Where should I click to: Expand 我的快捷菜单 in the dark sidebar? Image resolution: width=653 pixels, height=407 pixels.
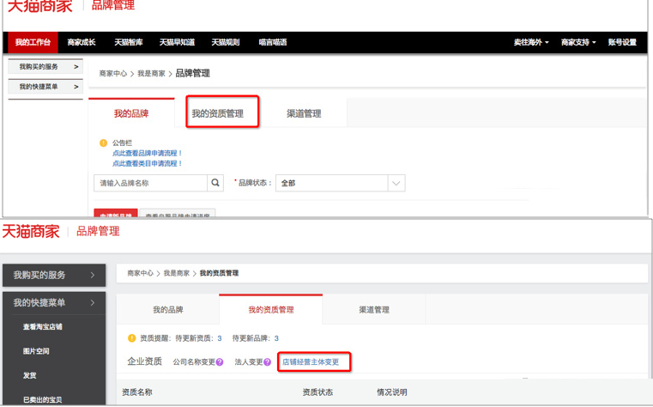coord(54,303)
